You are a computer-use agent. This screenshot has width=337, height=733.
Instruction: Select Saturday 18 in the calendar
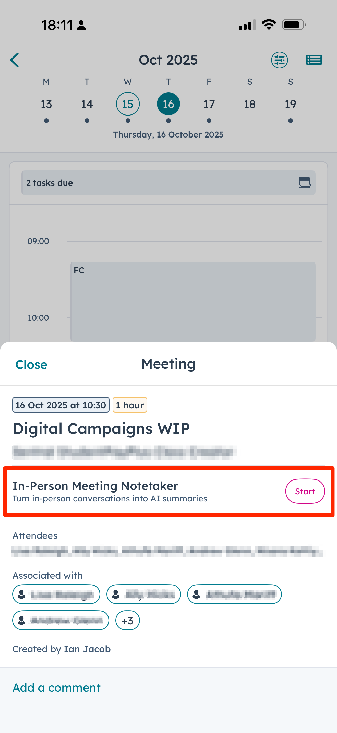point(250,104)
